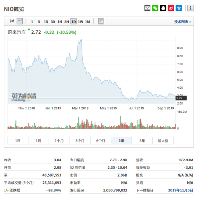Choose the 1M interval
This screenshot has width=197, height=198.
pyautogui.click(x=88, y=22)
